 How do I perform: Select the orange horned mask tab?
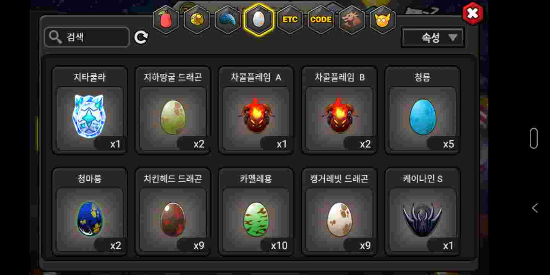(383, 20)
